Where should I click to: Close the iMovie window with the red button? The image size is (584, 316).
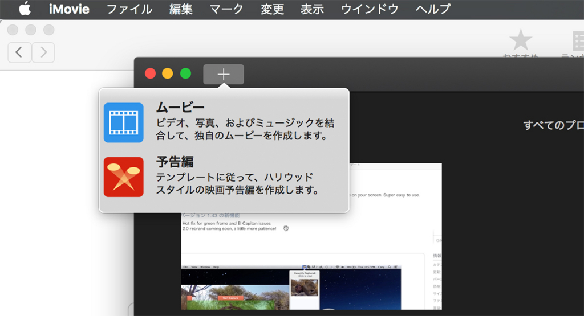tap(150, 73)
